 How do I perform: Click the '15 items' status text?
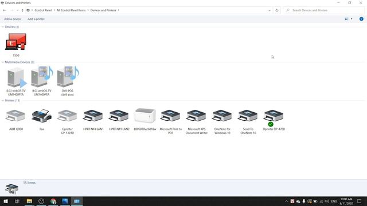point(29,183)
